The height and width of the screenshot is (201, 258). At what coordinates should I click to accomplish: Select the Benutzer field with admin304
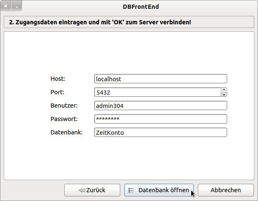coord(160,106)
